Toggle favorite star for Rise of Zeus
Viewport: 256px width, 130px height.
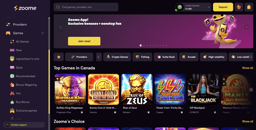149,112
